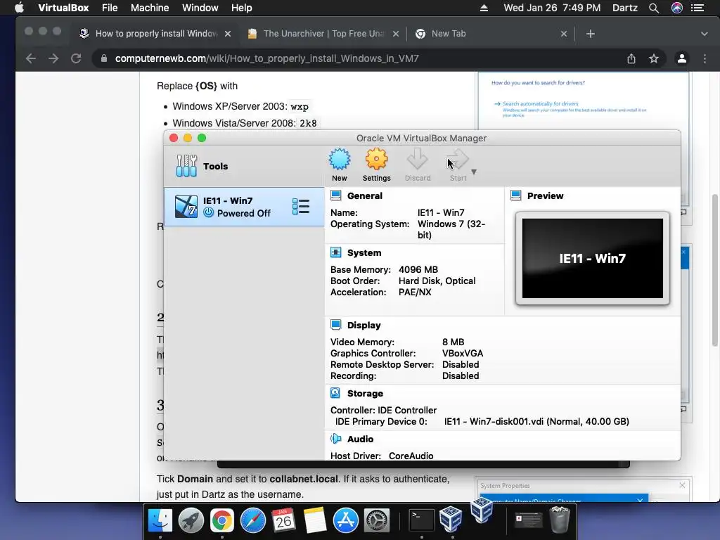Image resolution: width=720 pixels, height=540 pixels.
Task: Expand the Start button dropdown arrow
Action: [x=474, y=172]
